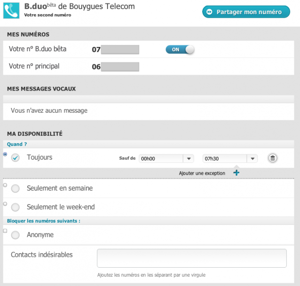Click the Quand ? section heading

click(x=17, y=144)
